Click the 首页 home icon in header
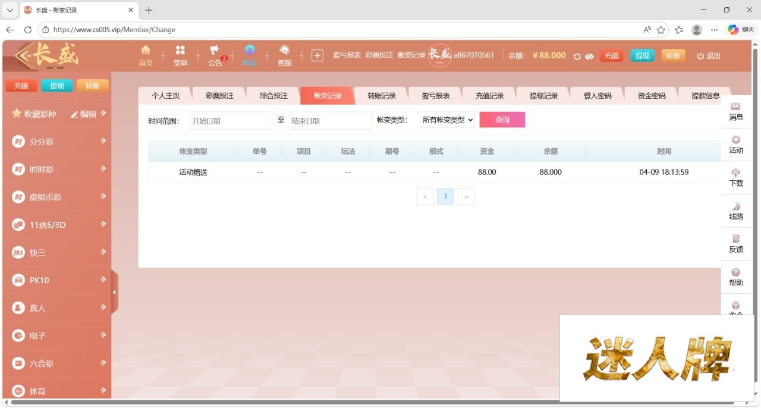 146,51
